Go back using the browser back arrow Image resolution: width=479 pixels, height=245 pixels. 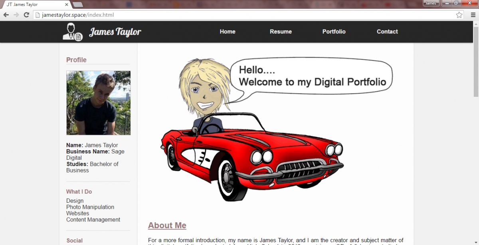click(6, 15)
